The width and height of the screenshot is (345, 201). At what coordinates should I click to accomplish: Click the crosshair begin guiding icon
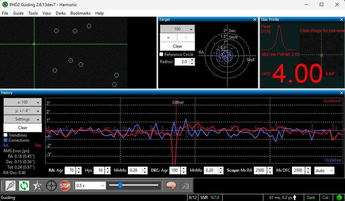pos(51,186)
